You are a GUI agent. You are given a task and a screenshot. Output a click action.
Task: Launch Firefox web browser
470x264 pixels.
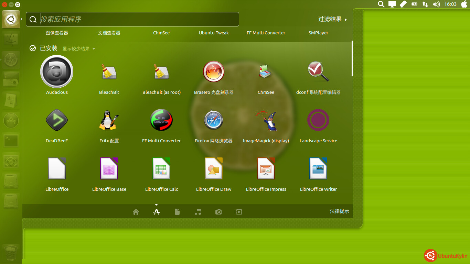214,120
